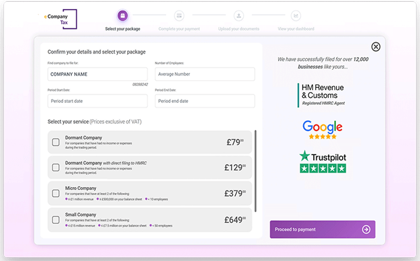Click the Average Number employees field
Image resolution: width=420 pixels, height=261 pixels.
coord(204,74)
